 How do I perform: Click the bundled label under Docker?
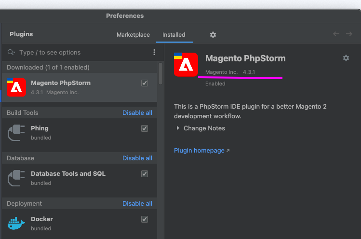tap(41, 228)
